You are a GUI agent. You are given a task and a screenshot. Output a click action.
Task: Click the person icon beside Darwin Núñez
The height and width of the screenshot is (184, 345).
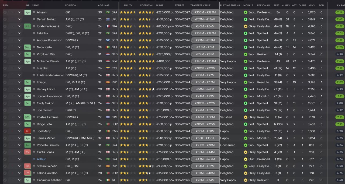coord(34,19)
